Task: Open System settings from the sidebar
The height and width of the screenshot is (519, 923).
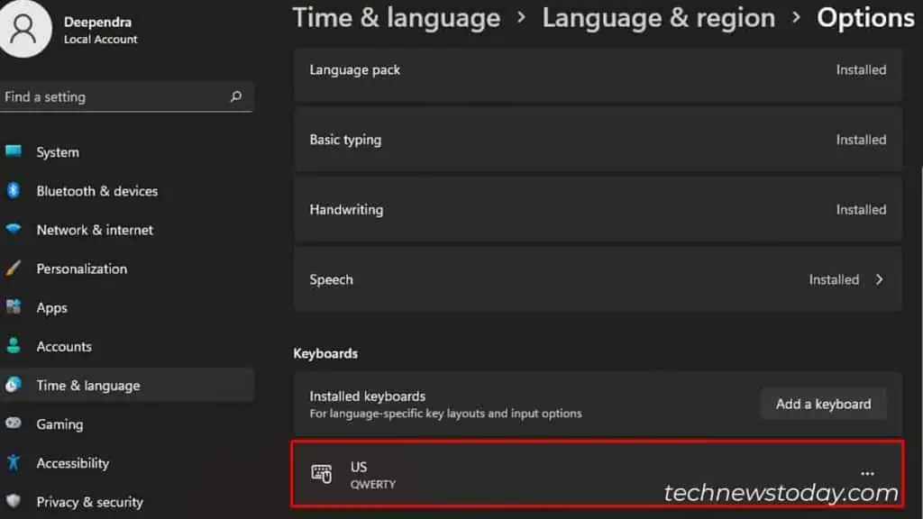Action: click(58, 152)
